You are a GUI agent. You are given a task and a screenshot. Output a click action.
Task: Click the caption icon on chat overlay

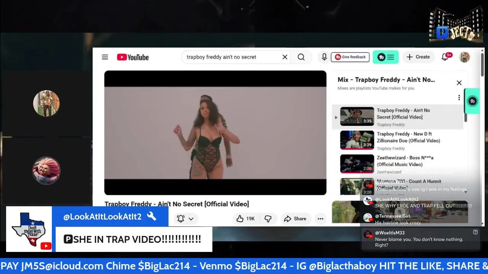(x=475, y=232)
